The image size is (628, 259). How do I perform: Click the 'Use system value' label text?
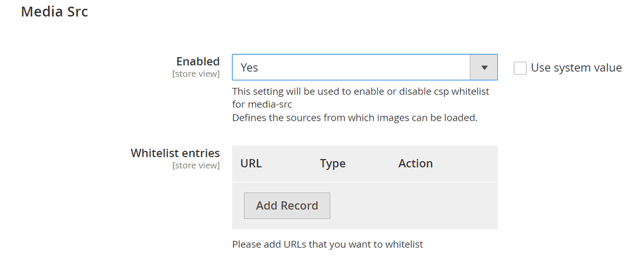[x=576, y=67]
